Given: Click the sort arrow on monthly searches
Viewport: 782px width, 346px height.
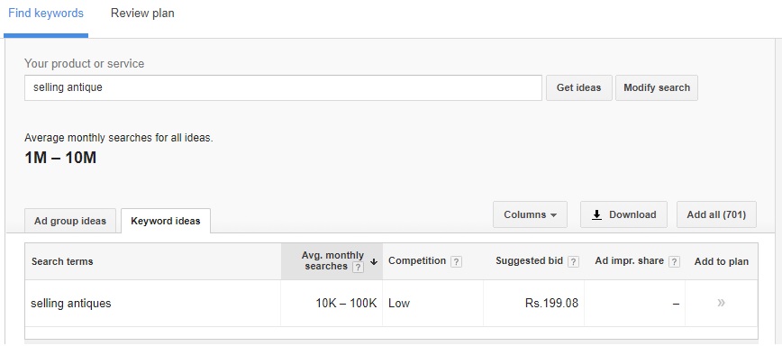Looking at the screenshot, I should [374, 261].
